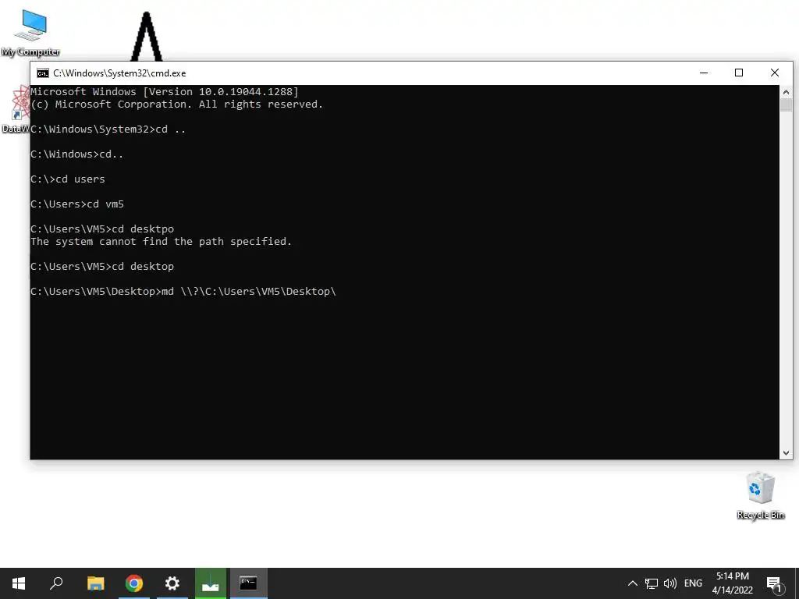Click the green download app taskbar icon
This screenshot has height=599, width=799.
tap(211, 583)
